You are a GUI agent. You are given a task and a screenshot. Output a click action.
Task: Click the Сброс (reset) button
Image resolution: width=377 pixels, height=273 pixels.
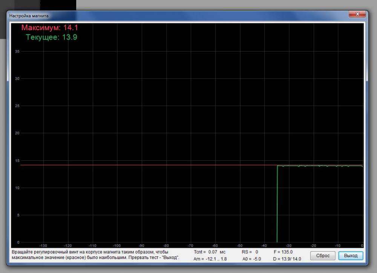click(323, 256)
